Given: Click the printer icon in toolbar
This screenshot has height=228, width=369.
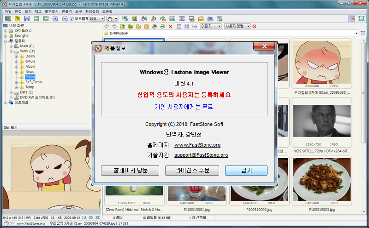Looking at the screenshot, I should click(210, 18).
